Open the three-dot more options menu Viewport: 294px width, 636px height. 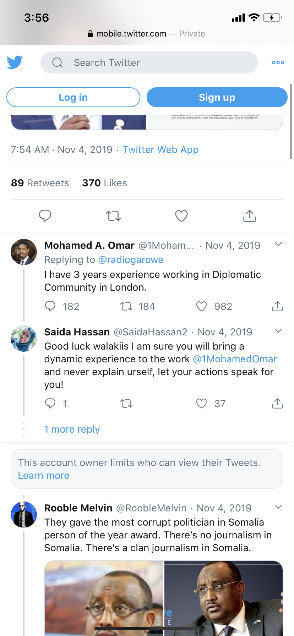click(x=278, y=62)
